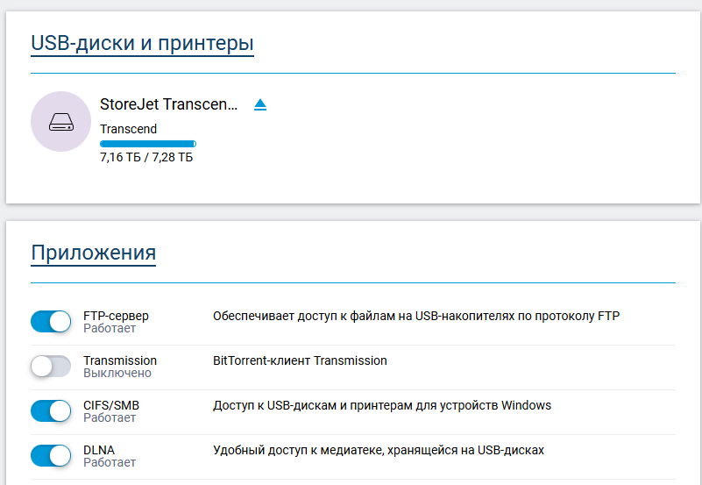Disable the FTP-сервер toggle
The width and height of the screenshot is (702, 485).
click(x=51, y=322)
